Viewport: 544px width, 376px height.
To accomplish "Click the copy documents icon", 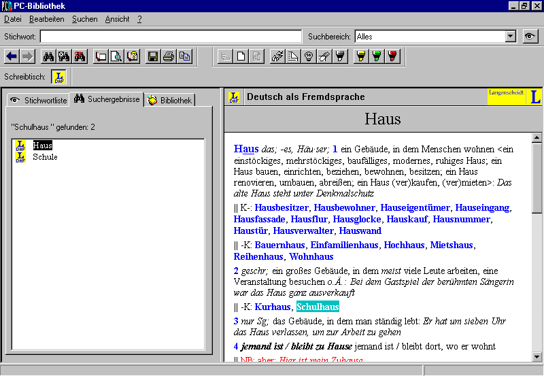I will click(184, 56).
